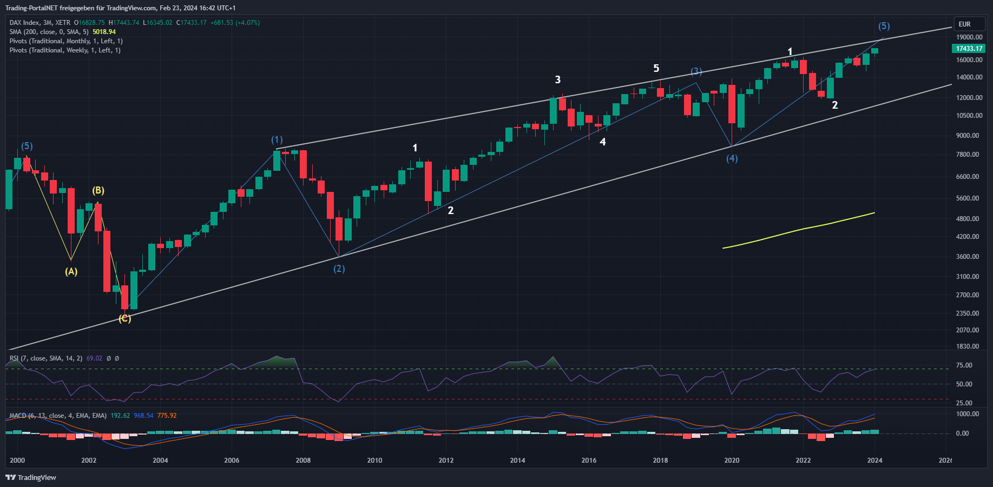
Task: Select the blue (5) label above the 2024 candles
Action: click(884, 26)
